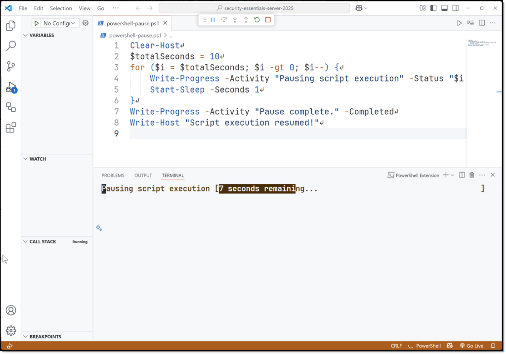This screenshot has height=354, width=506.
Task: Open the No Configurations dropdown
Action: click(x=59, y=23)
